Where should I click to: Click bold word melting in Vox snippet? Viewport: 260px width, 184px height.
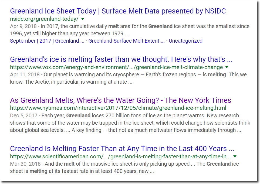[x=217, y=74]
